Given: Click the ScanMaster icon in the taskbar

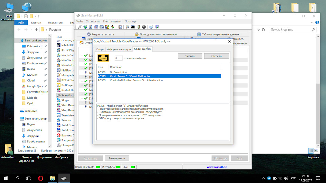Looking at the screenshot, I should point(64,178).
